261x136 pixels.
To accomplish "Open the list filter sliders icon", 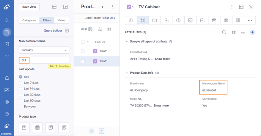I will (x=100, y=29).
